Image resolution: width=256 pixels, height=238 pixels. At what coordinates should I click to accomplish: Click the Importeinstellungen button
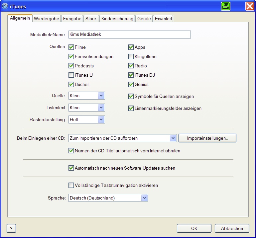pyautogui.click(x=207, y=138)
